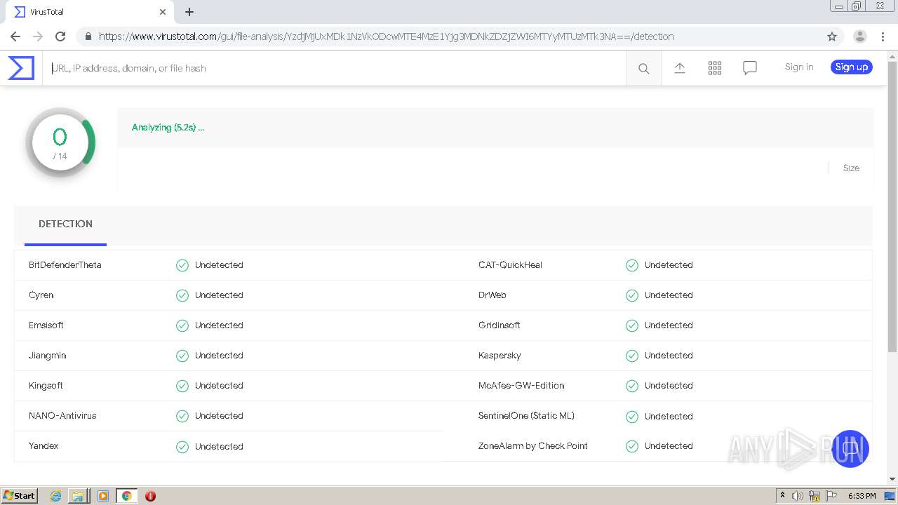The image size is (898, 505).
Task: Click the upload file arrow icon
Action: click(x=680, y=67)
